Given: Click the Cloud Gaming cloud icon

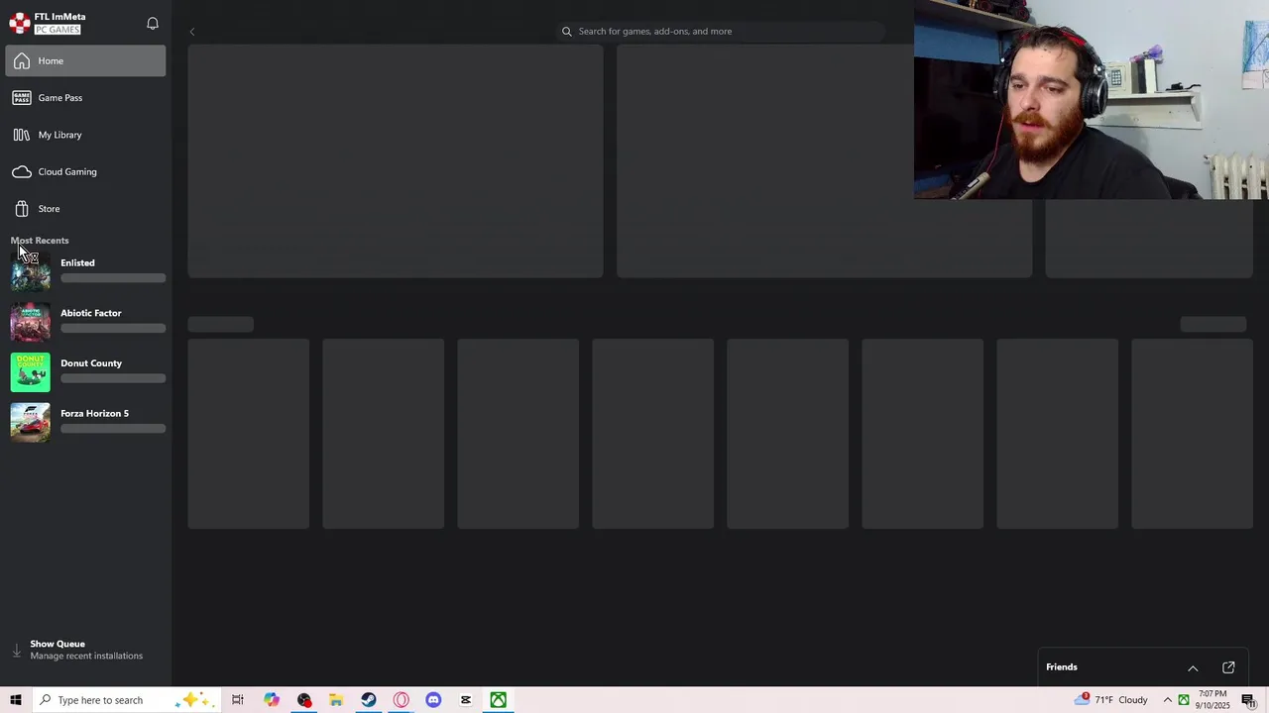Looking at the screenshot, I should [x=22, y=172].
